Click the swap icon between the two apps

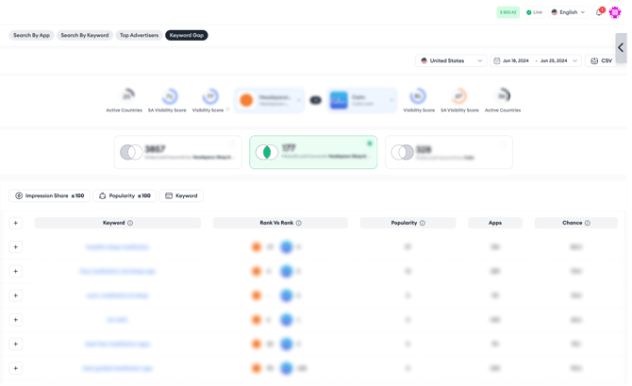pos(316,100)
